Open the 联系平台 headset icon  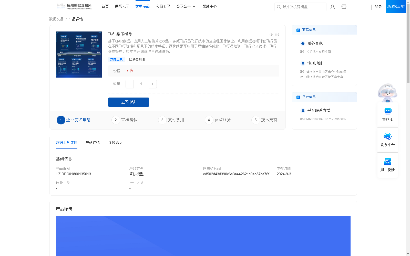pyautogui.click(x=387, y=136)
